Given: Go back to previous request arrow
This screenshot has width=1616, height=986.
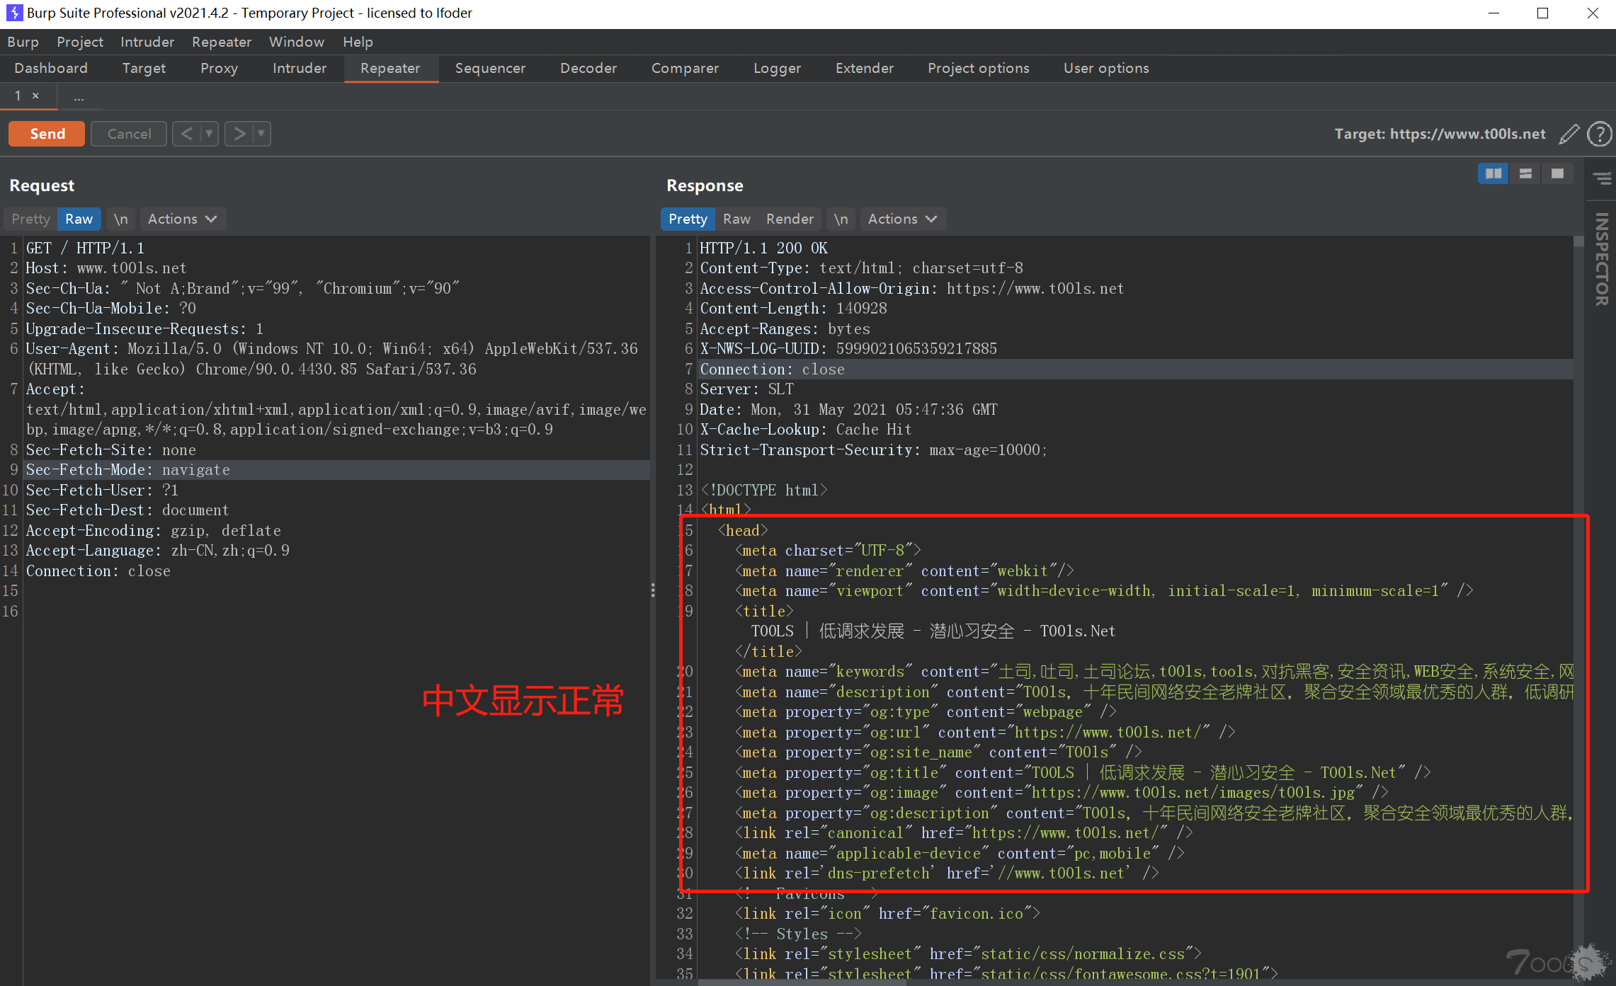Looking at the screenshot, I should click(186, 134).
